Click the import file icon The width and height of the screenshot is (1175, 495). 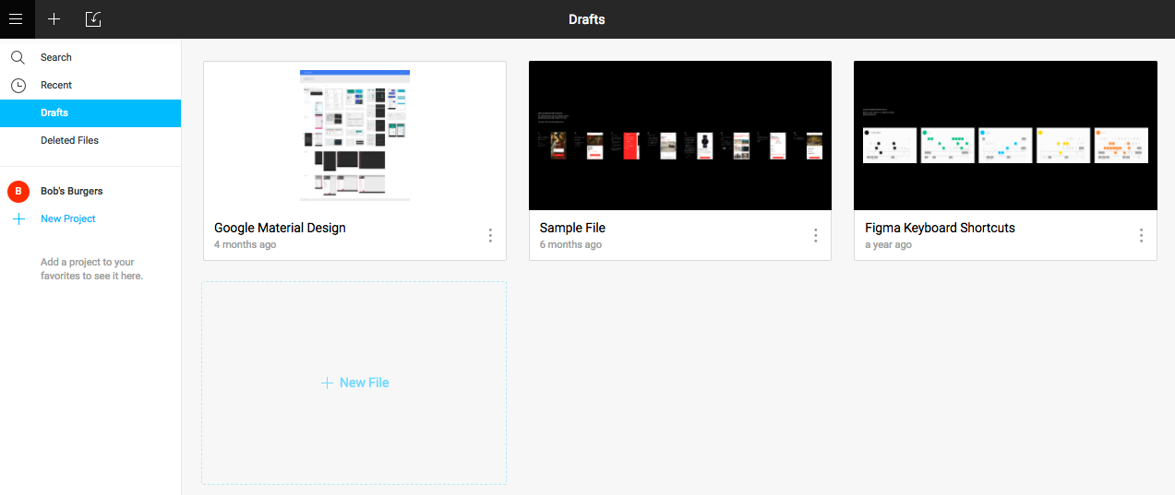coord(92,19)
